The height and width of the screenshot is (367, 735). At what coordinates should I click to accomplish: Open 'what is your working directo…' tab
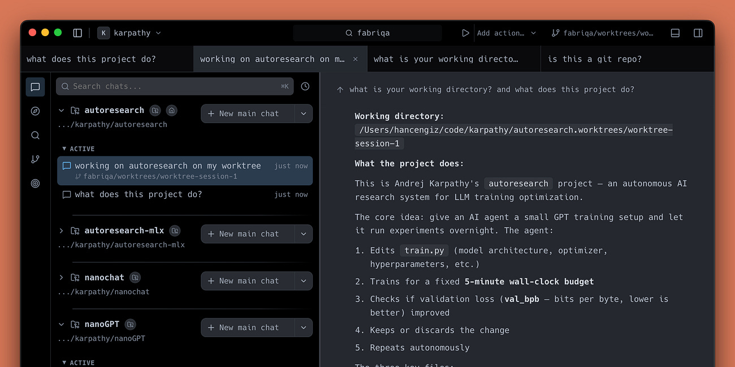(x=454, y=59)
